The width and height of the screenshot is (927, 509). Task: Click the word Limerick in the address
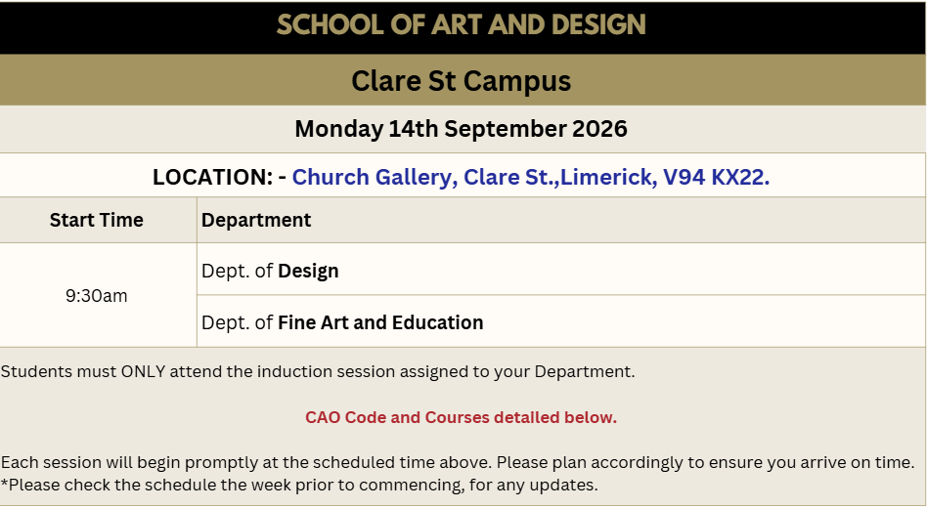[x=608, y=177]
